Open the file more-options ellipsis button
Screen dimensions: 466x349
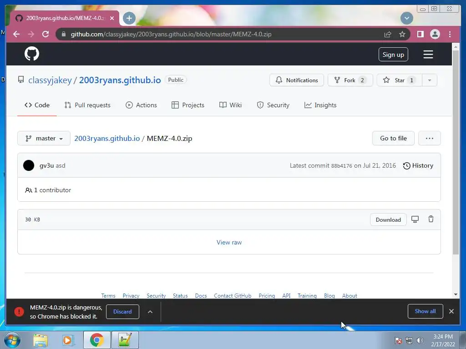429,138
